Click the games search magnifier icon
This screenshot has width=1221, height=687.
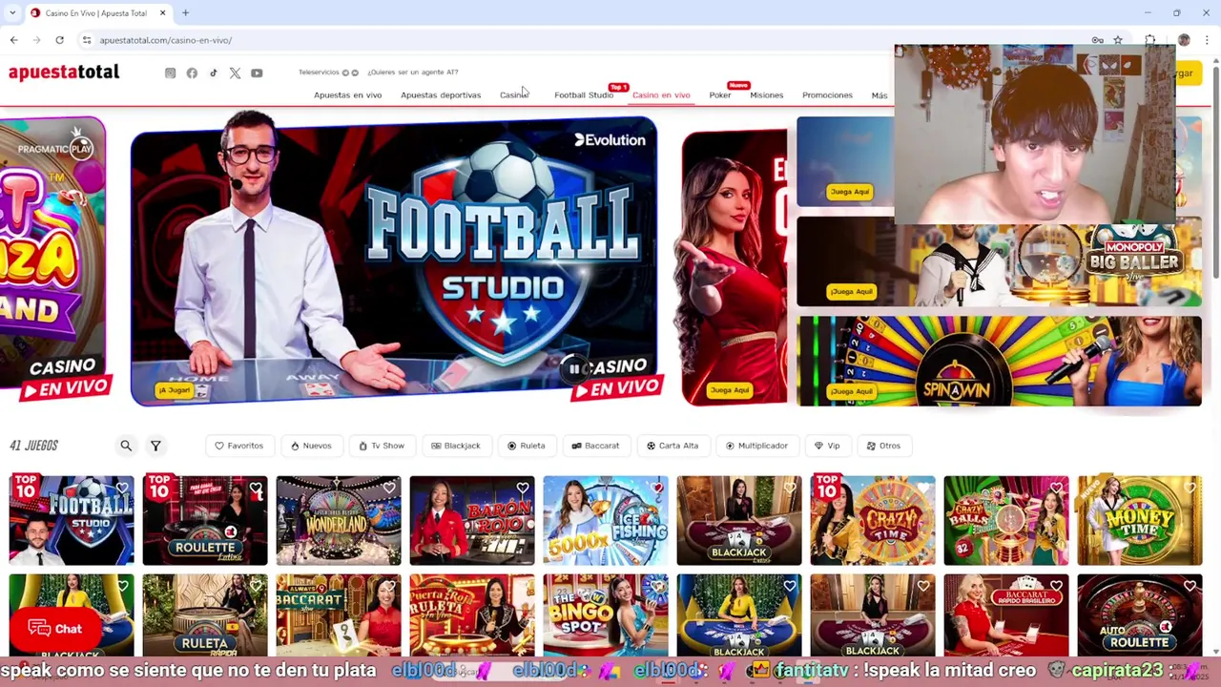[126, 446]
